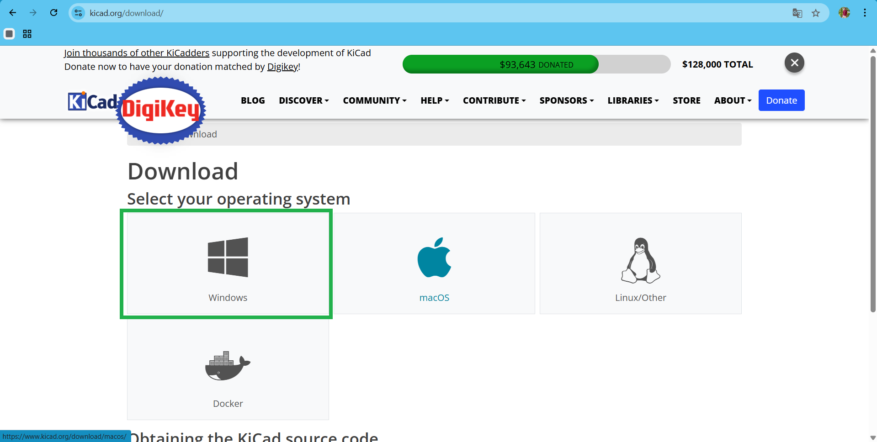Click the macOS label text
The height and width of the screenshot is (442, 877).
coord(434,298)
